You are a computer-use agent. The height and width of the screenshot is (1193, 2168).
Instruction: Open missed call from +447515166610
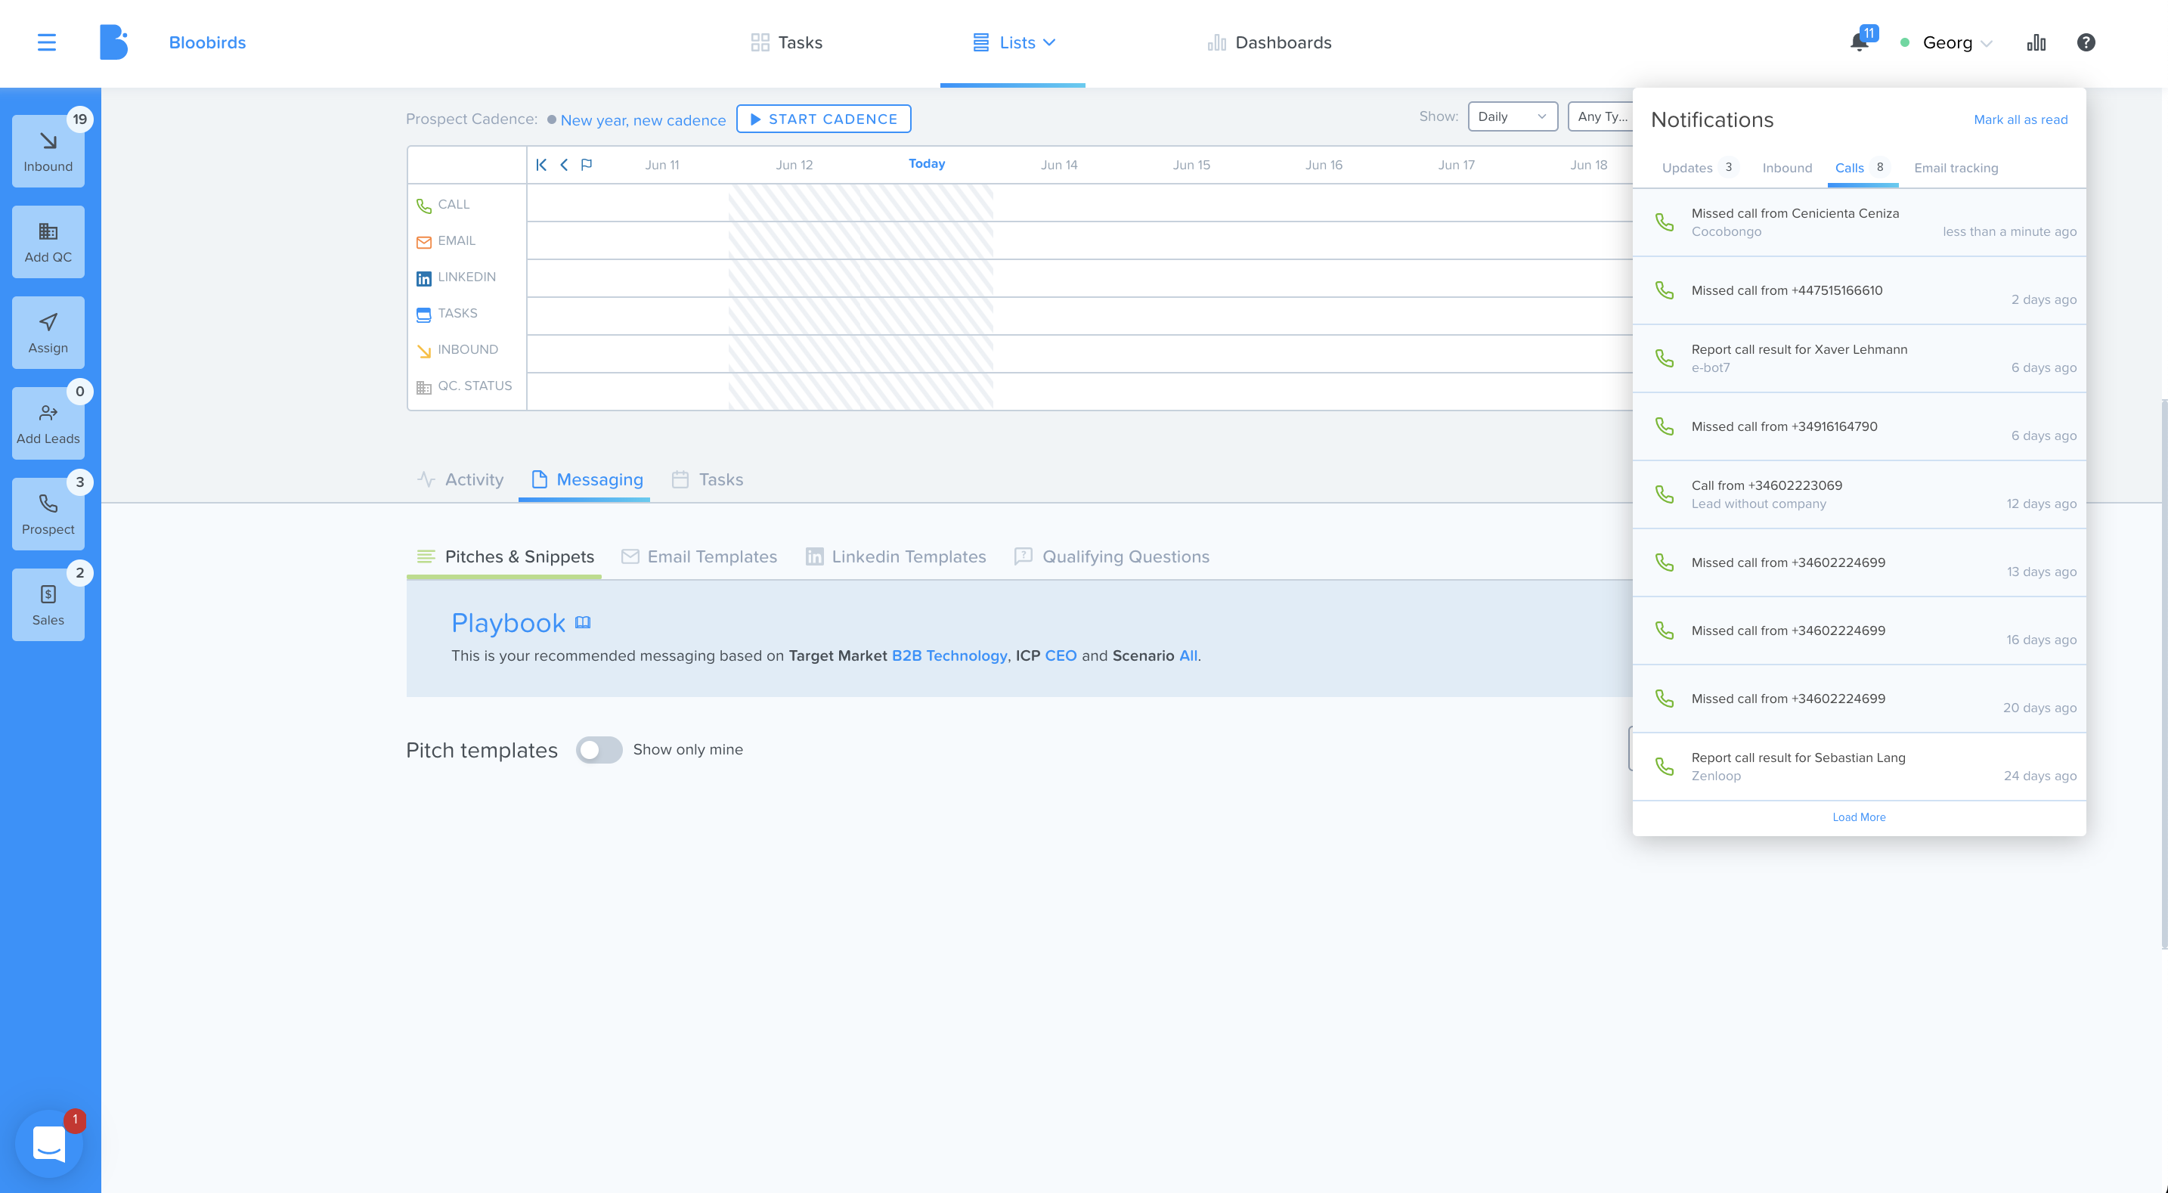click(1858, 290)
